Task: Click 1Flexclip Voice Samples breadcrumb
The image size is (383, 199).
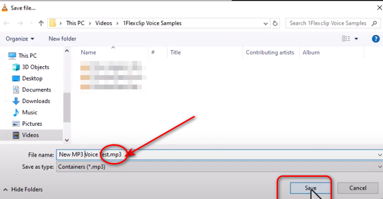Action: click(x=152, y=23)
